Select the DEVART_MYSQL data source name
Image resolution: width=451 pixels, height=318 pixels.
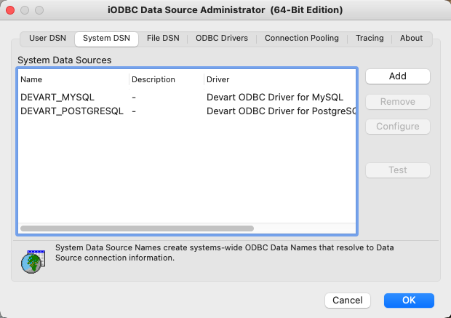click(x=57, y=98)
